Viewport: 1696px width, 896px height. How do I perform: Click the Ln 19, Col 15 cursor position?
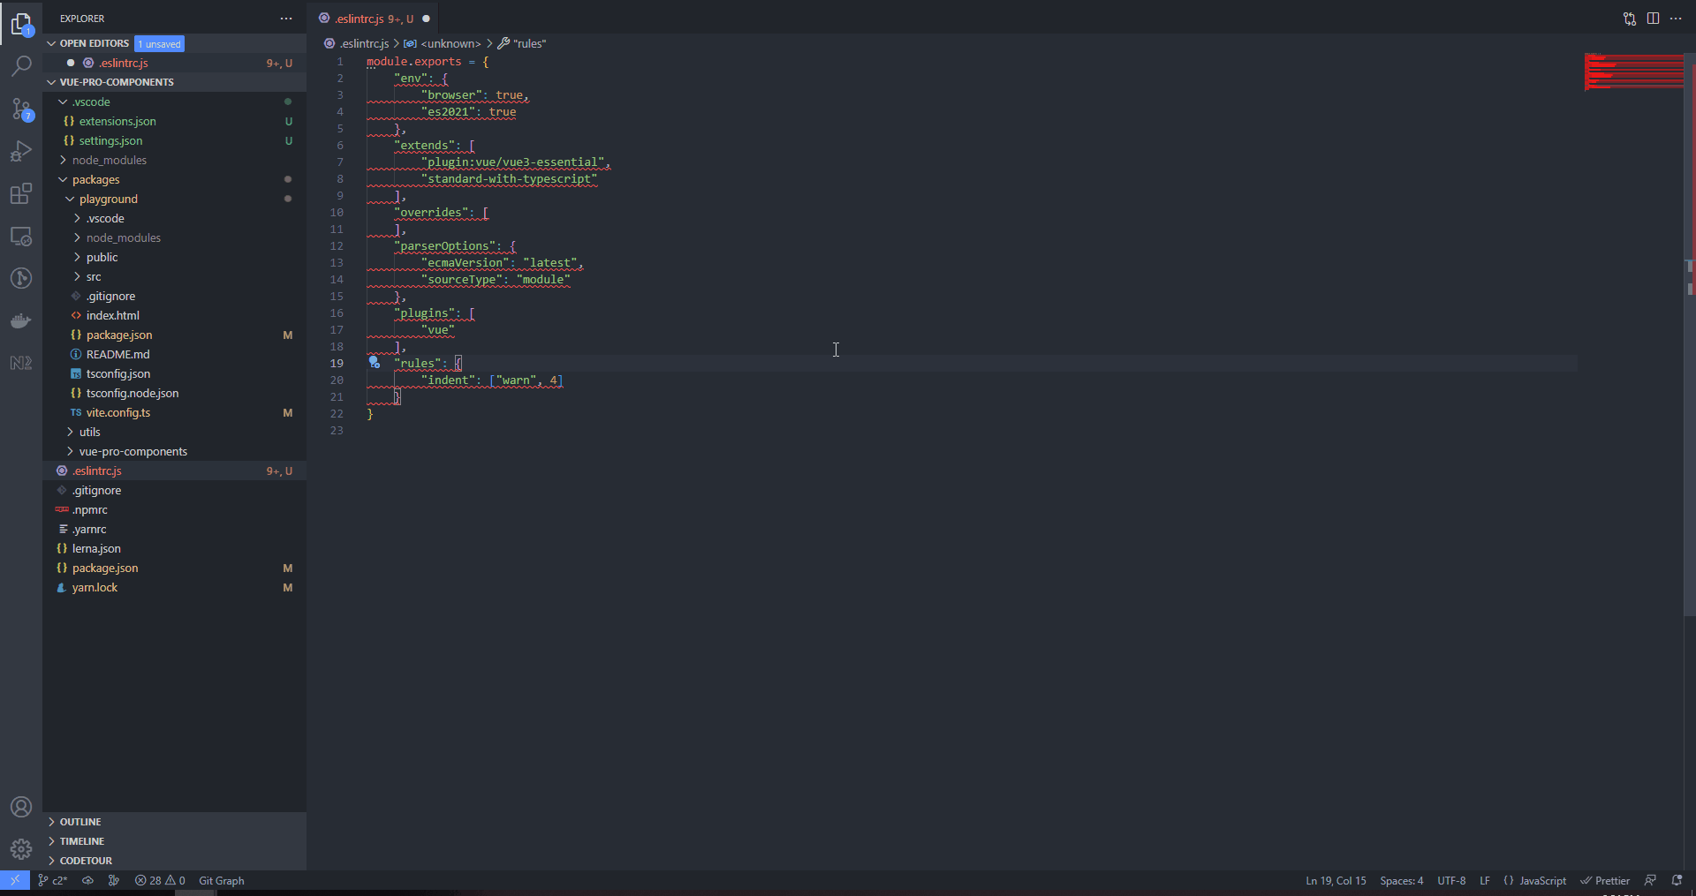click(1336, 880)
